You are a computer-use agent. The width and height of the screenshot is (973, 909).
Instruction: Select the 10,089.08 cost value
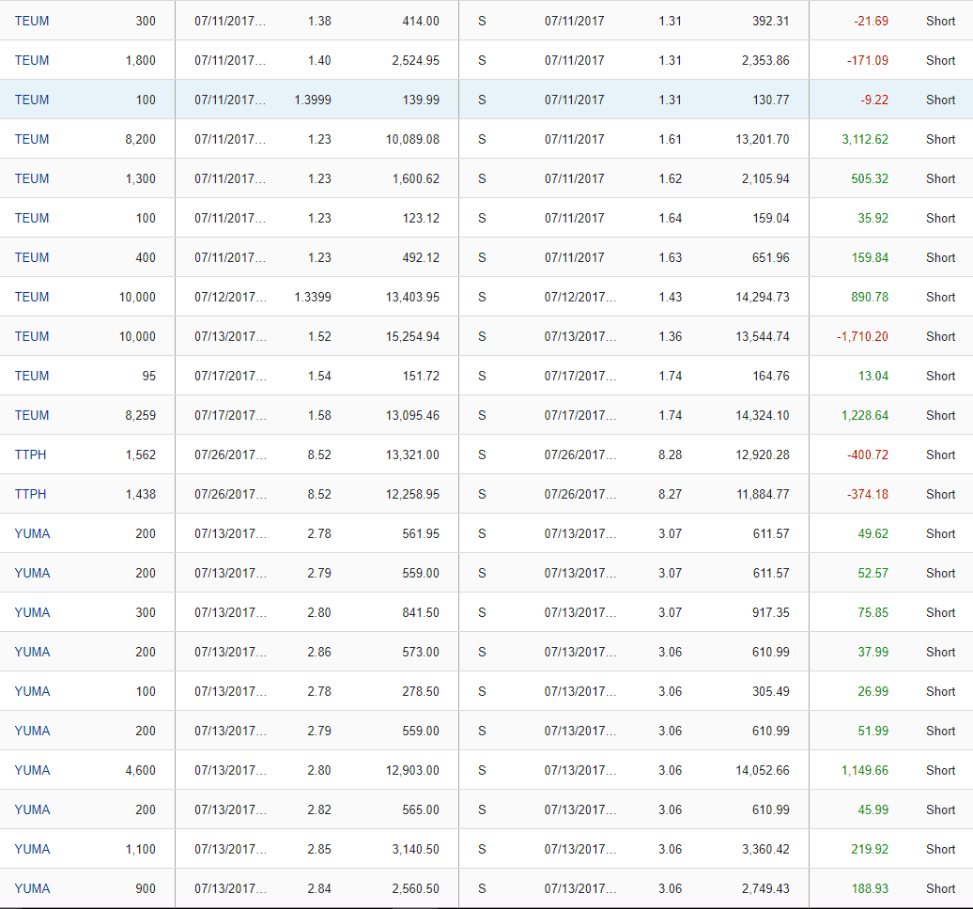tap(412, 140)
